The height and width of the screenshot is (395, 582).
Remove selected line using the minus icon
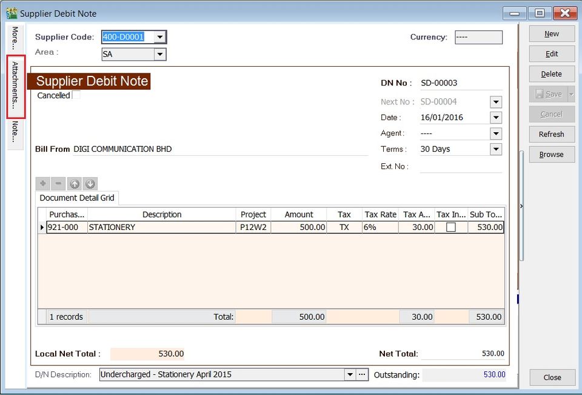click(x=58, y=183)
